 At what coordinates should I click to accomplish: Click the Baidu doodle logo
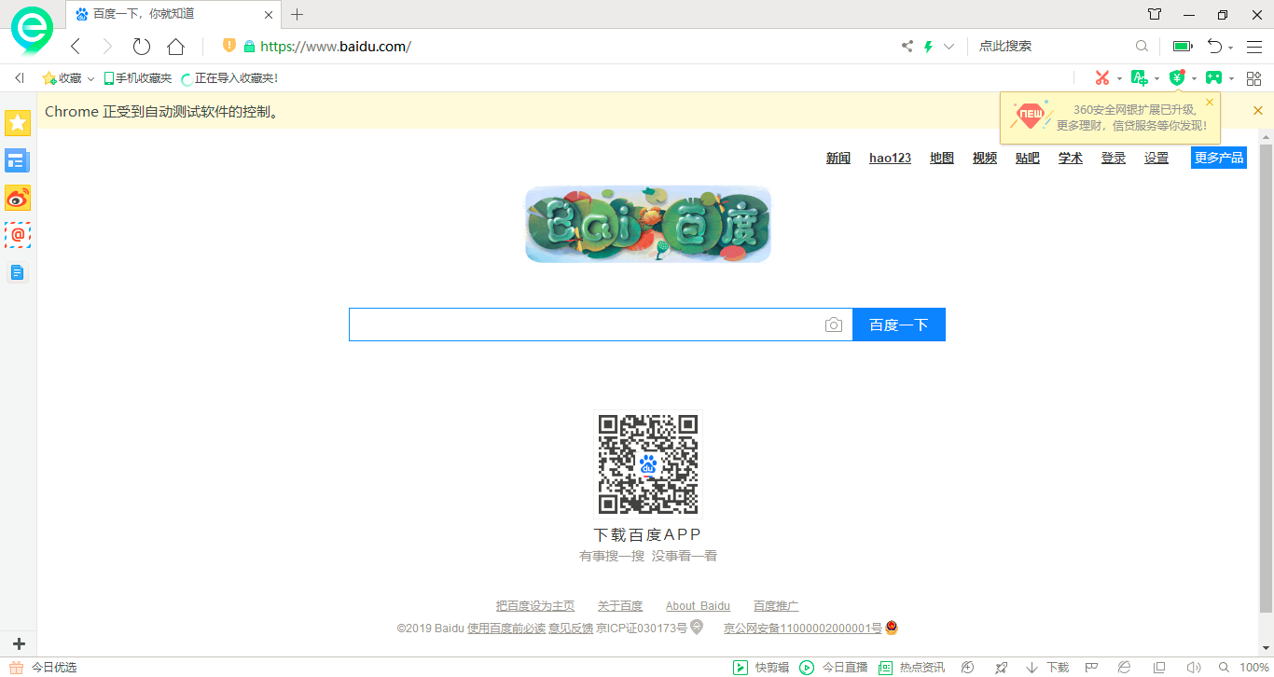(x=648, y=224)
